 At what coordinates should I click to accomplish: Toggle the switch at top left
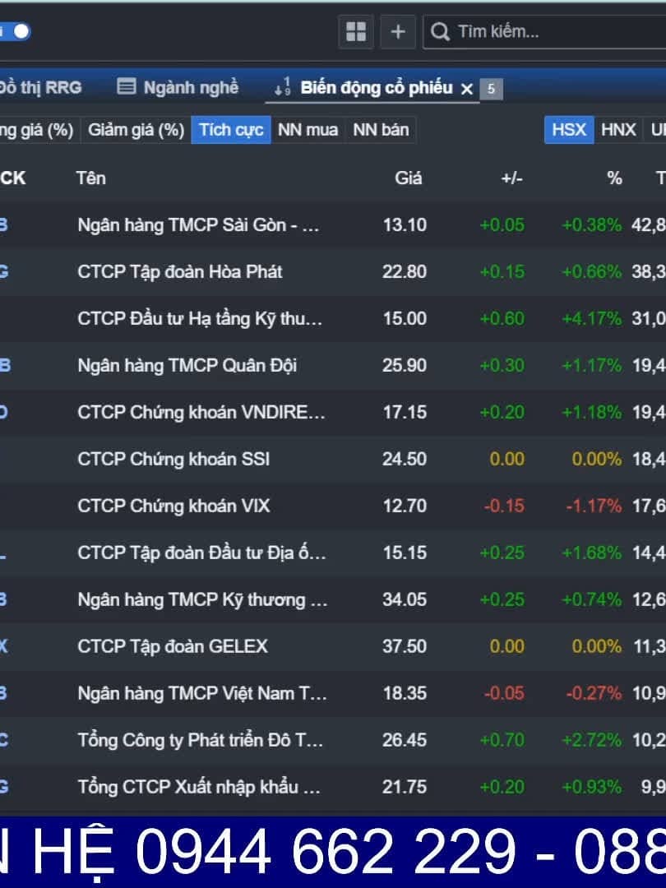point(18,32)
